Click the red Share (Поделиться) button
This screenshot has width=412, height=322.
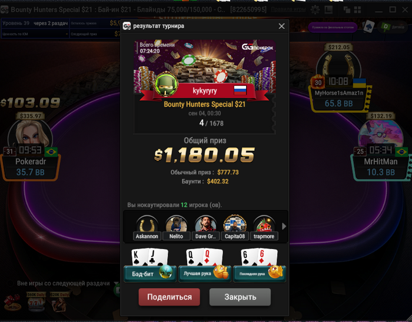170,297
